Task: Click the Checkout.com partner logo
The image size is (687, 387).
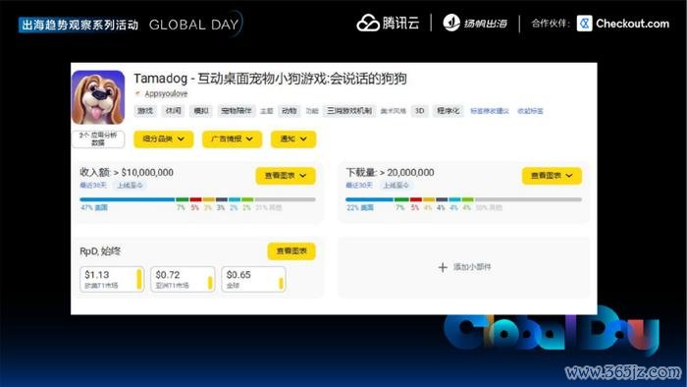Action: (623, 24)
